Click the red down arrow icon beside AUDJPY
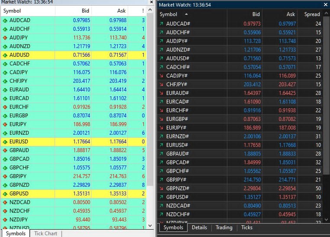This screenshot has height=237, width=330. point(5,38)
